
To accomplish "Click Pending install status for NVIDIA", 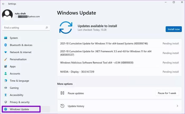I will [x=171, y=72].
